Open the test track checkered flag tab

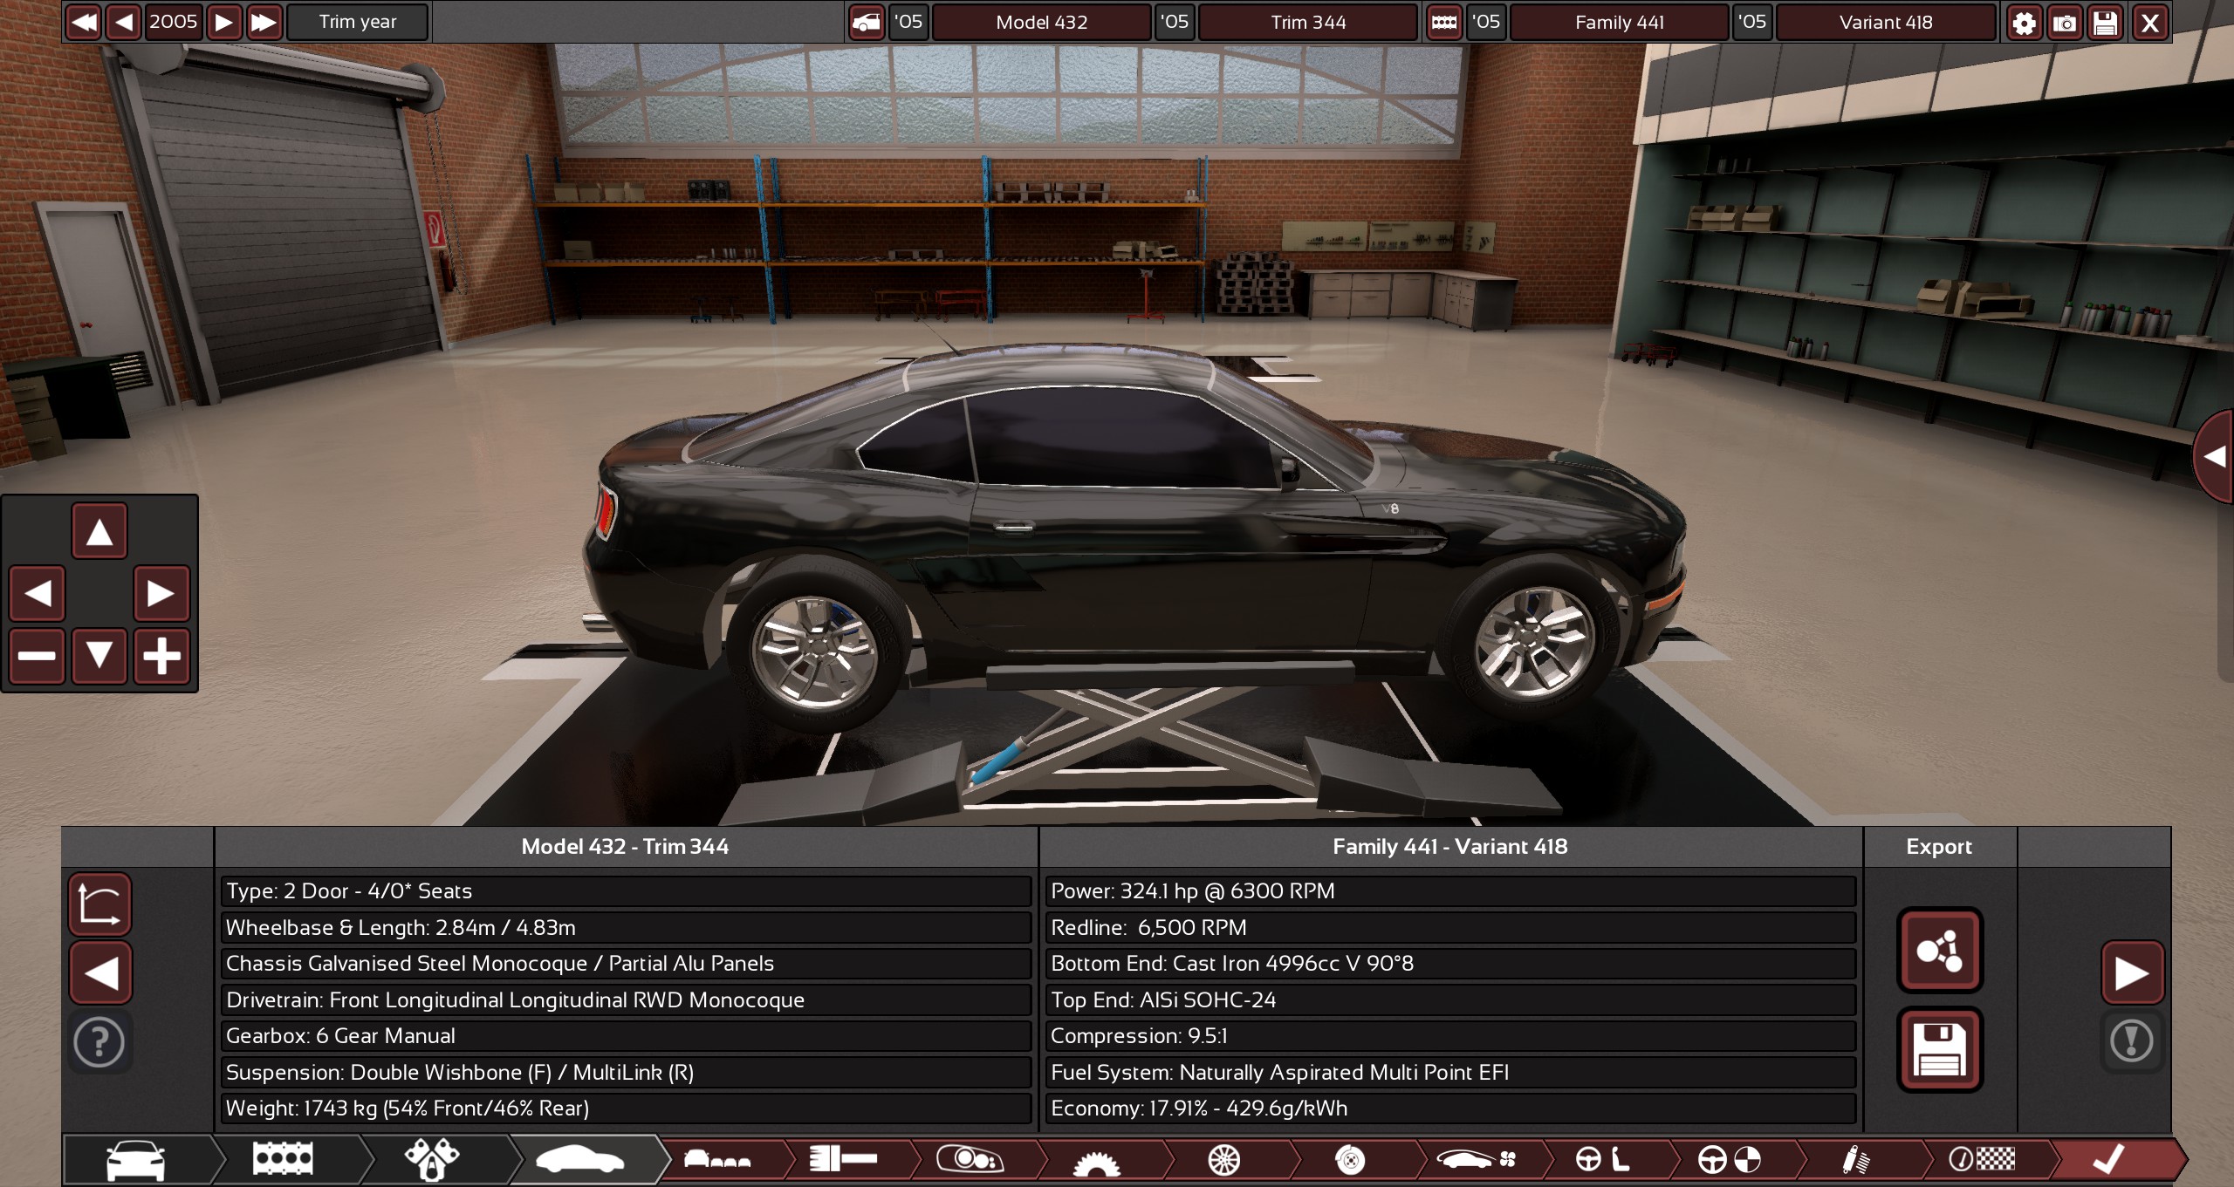1982,1159
